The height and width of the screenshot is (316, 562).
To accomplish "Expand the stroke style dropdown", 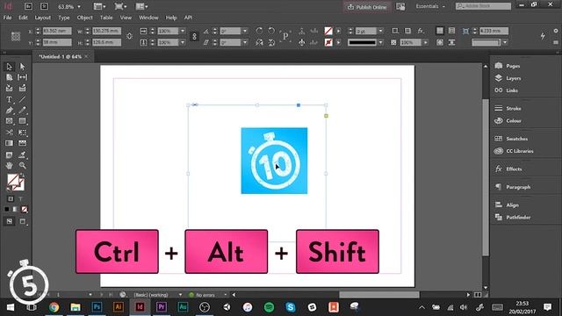I will click(x=380, y=43).
